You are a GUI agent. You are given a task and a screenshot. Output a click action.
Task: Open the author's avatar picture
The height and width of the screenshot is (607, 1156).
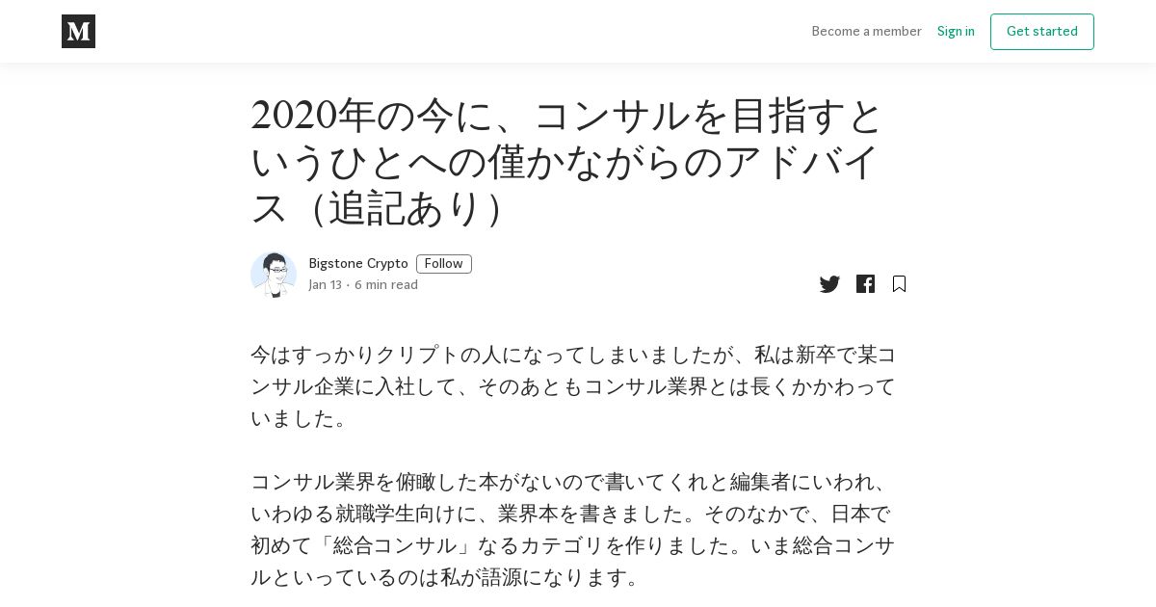[274, 275]
